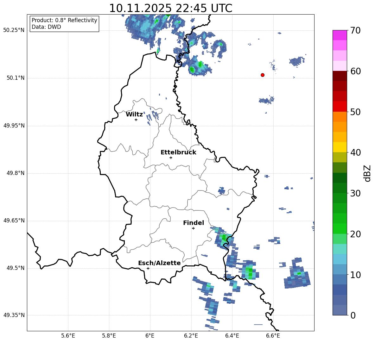Click the Ettelbruck city label
Viewport: 375px width, 342px height.
tap(178, 152)
